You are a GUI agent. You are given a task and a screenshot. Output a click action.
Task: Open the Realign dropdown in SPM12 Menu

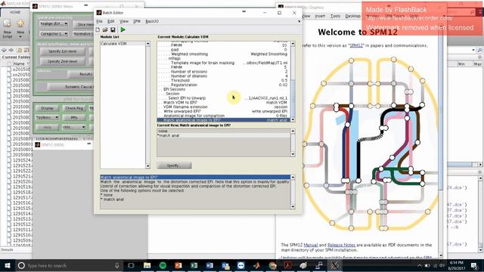click(54, 23)
